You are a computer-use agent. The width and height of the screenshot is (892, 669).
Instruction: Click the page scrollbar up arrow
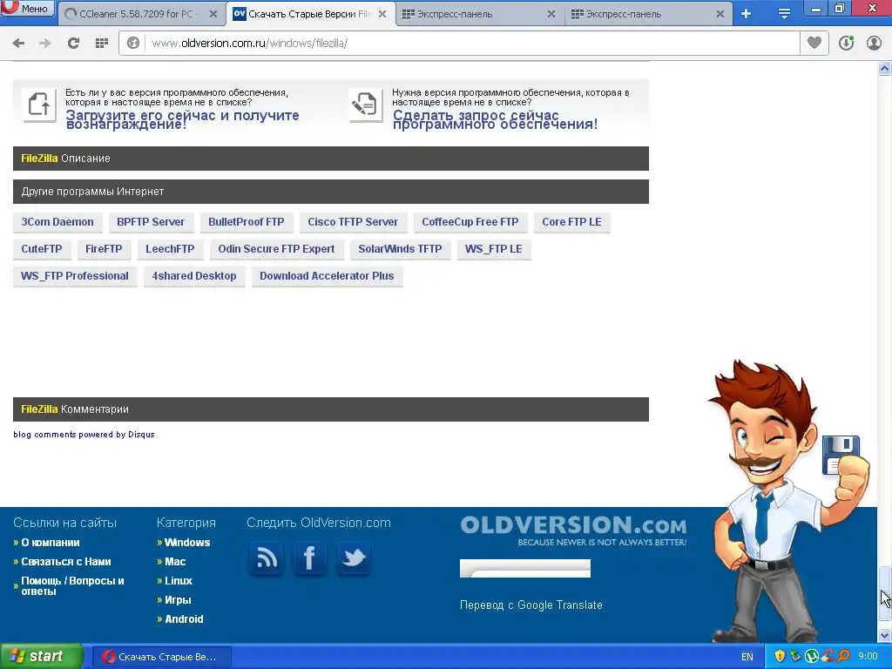tap(885, 69)
